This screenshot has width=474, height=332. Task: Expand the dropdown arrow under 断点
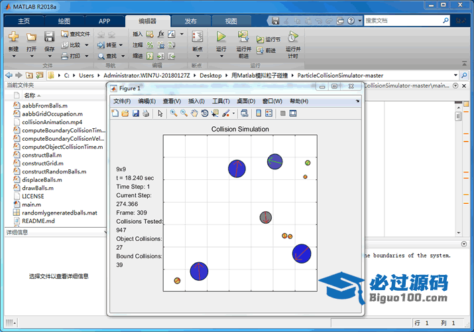pyautogui.click(x=198, y=56)
